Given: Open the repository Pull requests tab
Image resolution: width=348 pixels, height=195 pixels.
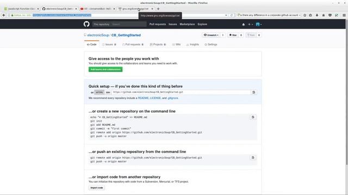Looking at the screenshot, I should point(133,44).
